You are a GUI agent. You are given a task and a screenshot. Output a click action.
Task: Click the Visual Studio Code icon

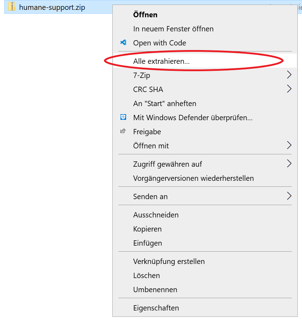click(x=123, y=43)
